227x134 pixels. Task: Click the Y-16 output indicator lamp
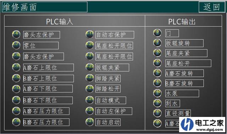157,103
